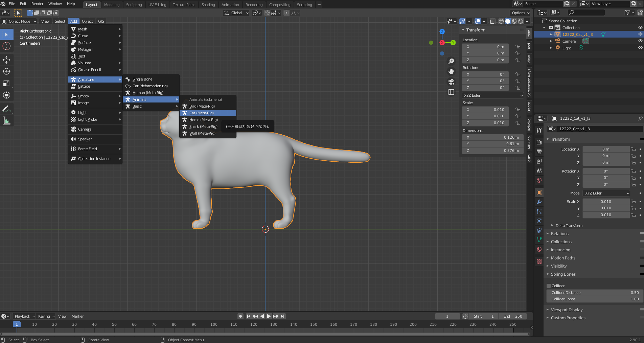Open the Global transform orientation dropdown
644x343 pixels.
tap(236, 13)
